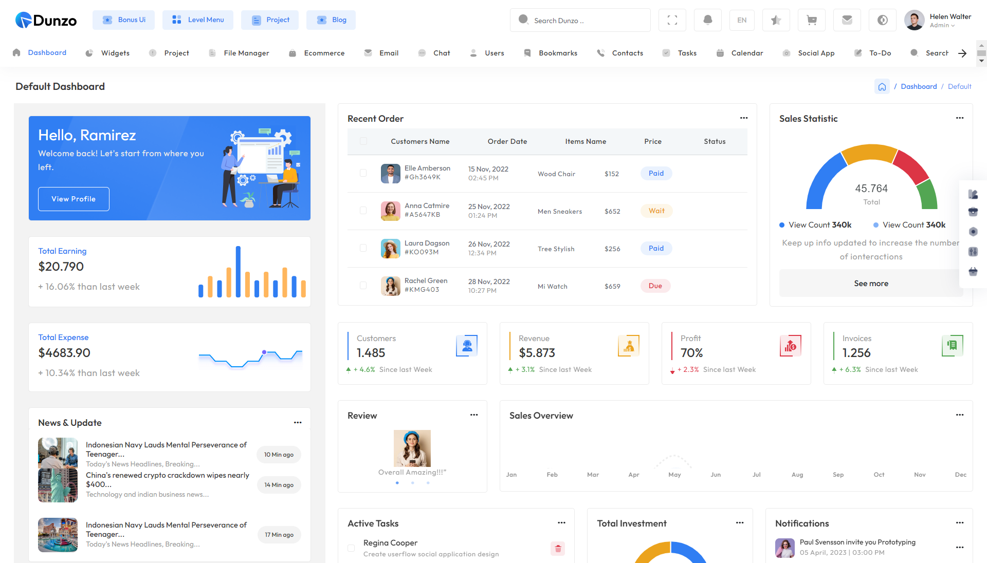Check the Elle Amberson order checkbox
This screenshot has height=563, width=987.
point(363,173)
